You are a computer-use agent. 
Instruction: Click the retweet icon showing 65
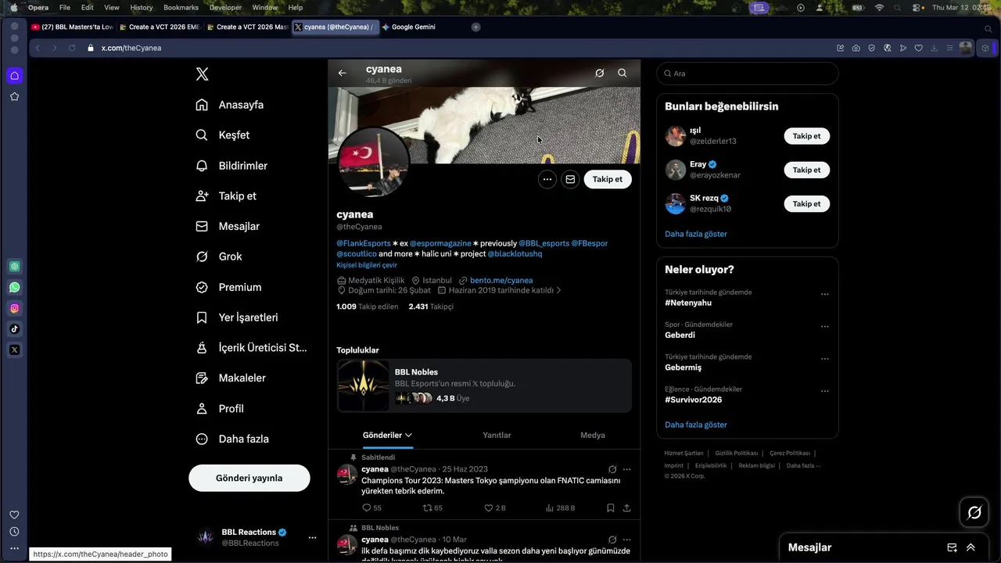click(x=427, y=507)
